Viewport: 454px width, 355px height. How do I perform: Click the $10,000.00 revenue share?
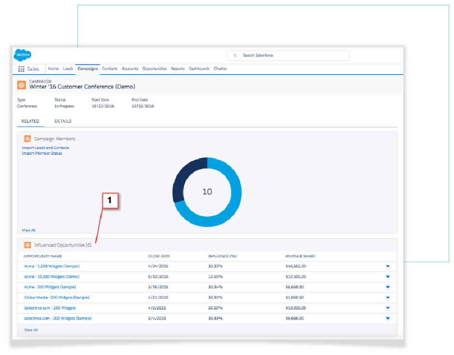[x=296, y=308]
